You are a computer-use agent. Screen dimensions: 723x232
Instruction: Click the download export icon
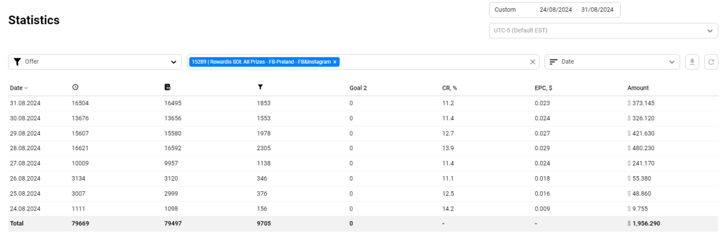coord(691,62)
